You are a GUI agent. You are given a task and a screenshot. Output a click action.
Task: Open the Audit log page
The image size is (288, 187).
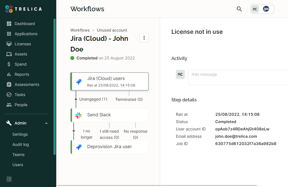[21, 144]
